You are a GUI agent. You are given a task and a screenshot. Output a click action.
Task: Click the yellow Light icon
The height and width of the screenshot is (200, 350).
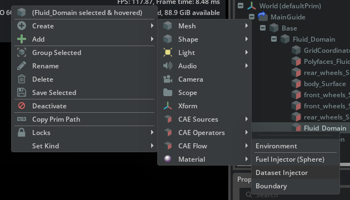(168, 52)
